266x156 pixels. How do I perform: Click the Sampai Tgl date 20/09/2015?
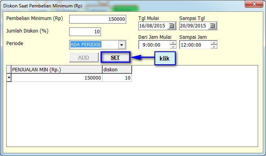tap(193, 26)
